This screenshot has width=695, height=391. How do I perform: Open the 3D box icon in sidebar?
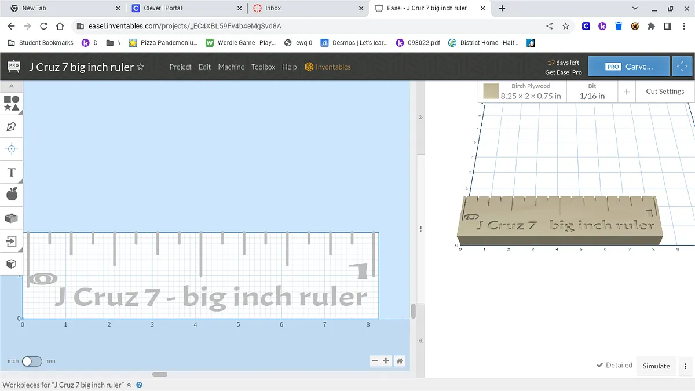pyautogui.click(x=12, y=264)
